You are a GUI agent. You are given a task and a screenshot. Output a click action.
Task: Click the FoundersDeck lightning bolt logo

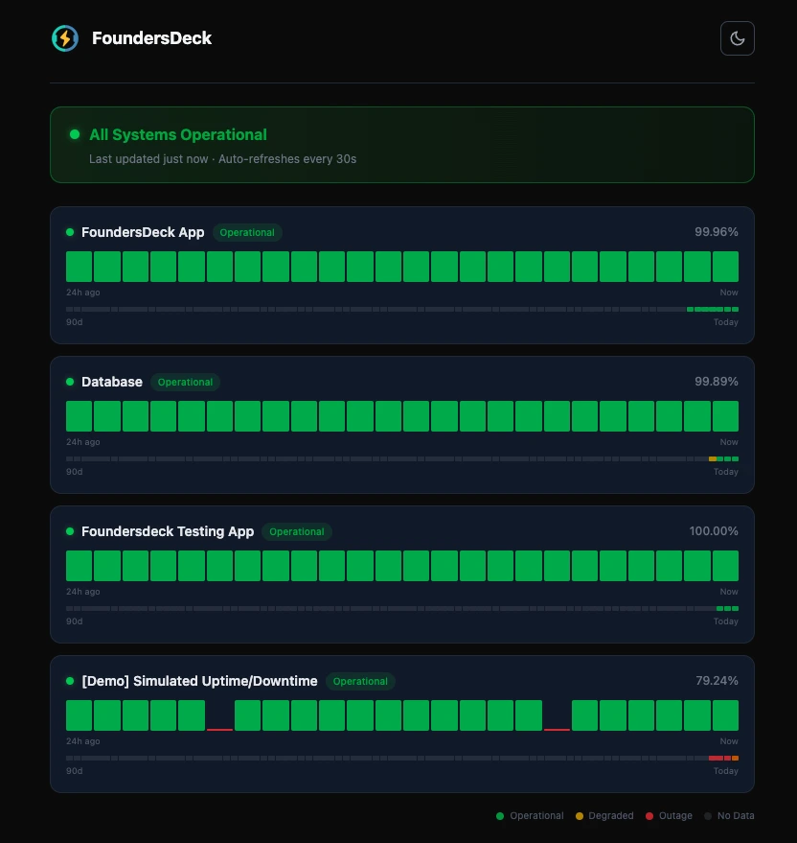pyautogui.click(x=64, y=38)
